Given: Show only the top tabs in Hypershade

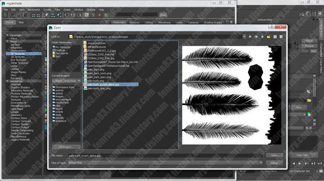Looking at the screenshot, I should click(x=12, y=15).
